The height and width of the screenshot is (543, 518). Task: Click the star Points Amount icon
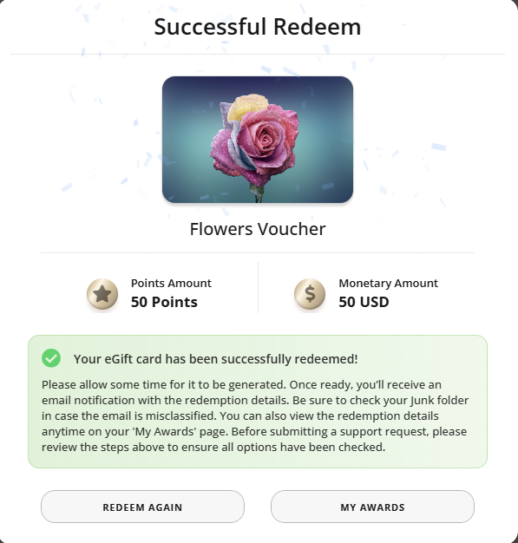pyautogui.click(x=102, y=294)
